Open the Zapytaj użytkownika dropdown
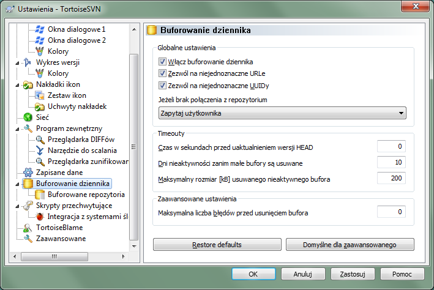Viewport: 434px width, 290px height. point(282,113)
